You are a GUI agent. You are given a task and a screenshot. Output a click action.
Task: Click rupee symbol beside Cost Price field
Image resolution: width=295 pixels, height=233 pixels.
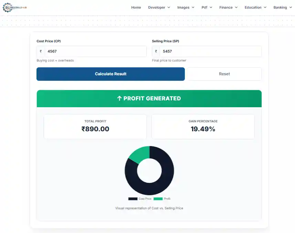41,52
